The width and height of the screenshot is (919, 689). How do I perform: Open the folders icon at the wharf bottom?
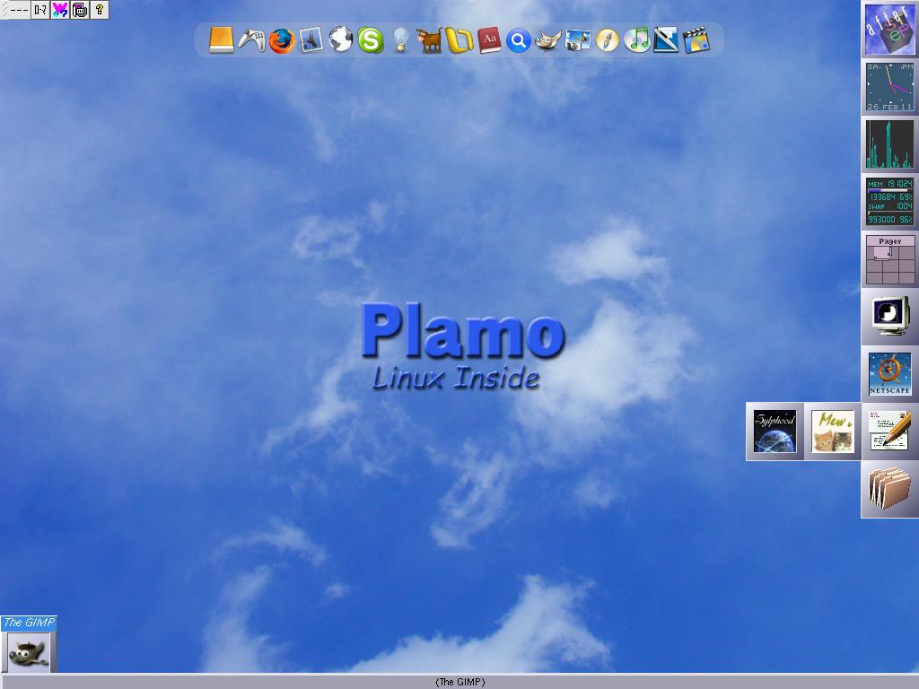click(x=888, y=489)
